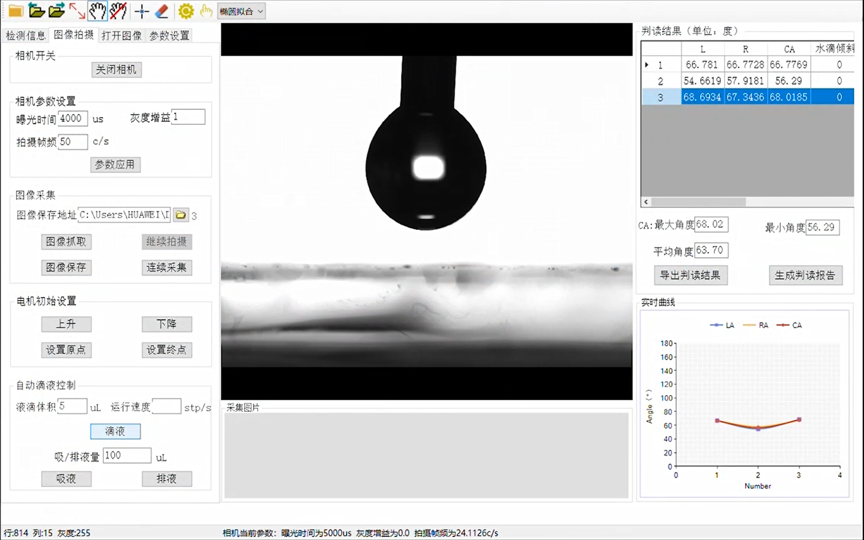
Task: Click 生成判读报告 to generate report
Action: pos(806,275)
